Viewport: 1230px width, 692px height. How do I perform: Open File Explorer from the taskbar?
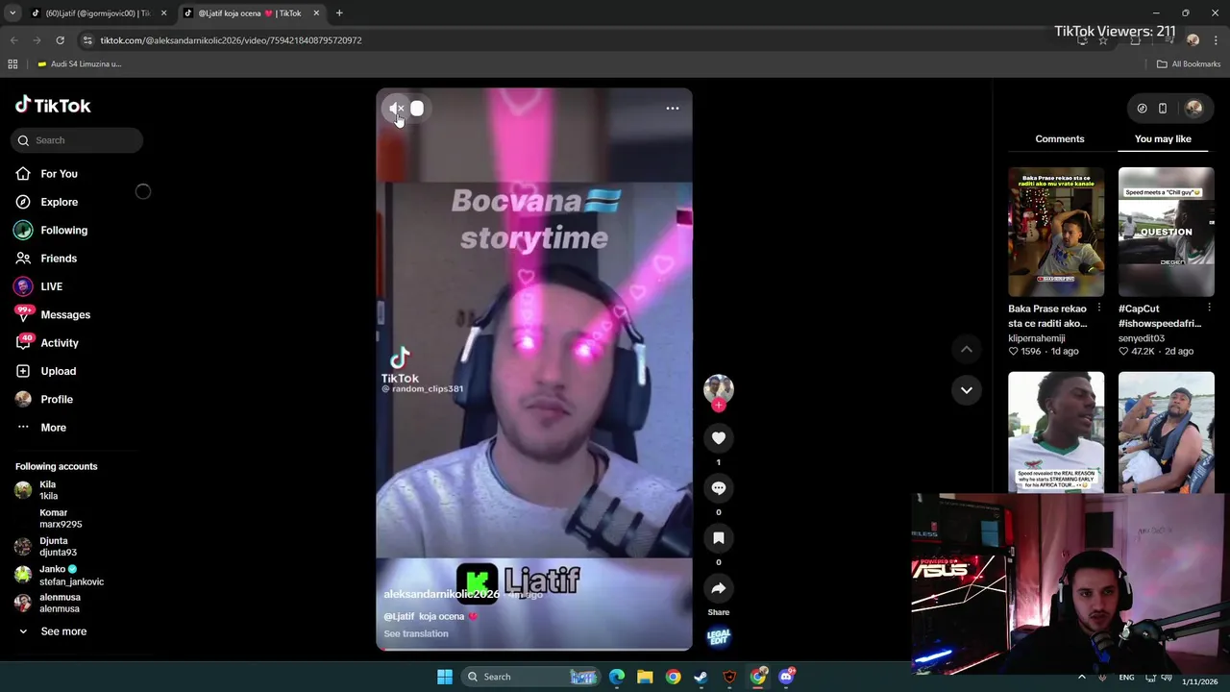coord(645,677)
